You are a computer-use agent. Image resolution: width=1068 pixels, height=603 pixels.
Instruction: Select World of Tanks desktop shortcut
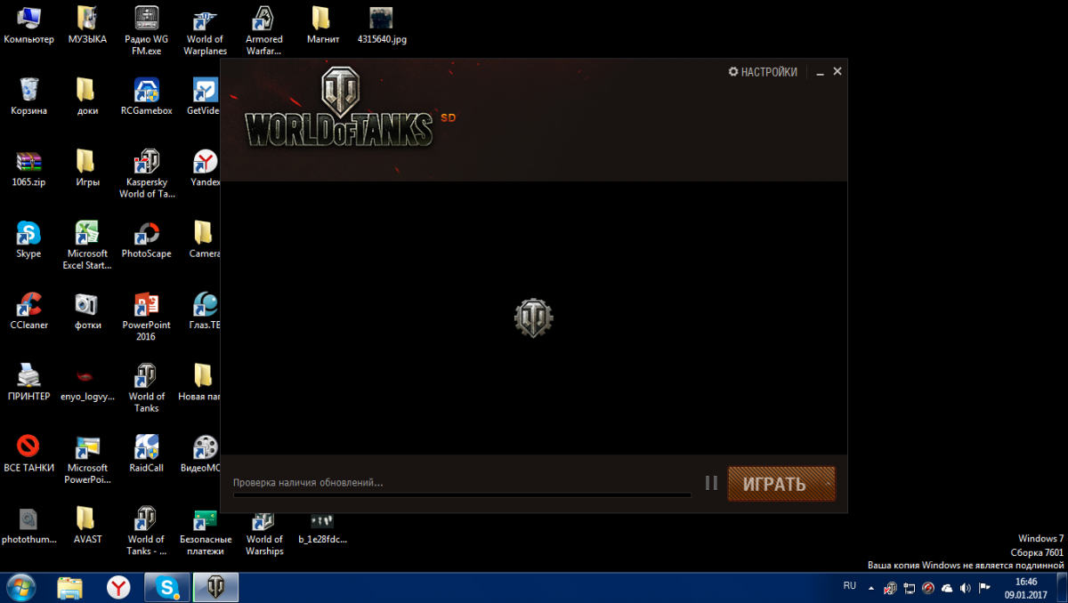(x=147, y=388)
